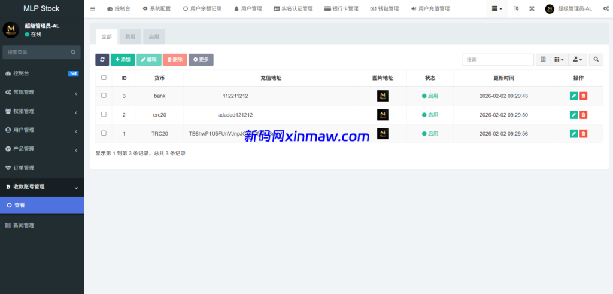This screenshot has height=294, width=613.
Task: Open the 系统配置 top tab
Action: [157, 8]
